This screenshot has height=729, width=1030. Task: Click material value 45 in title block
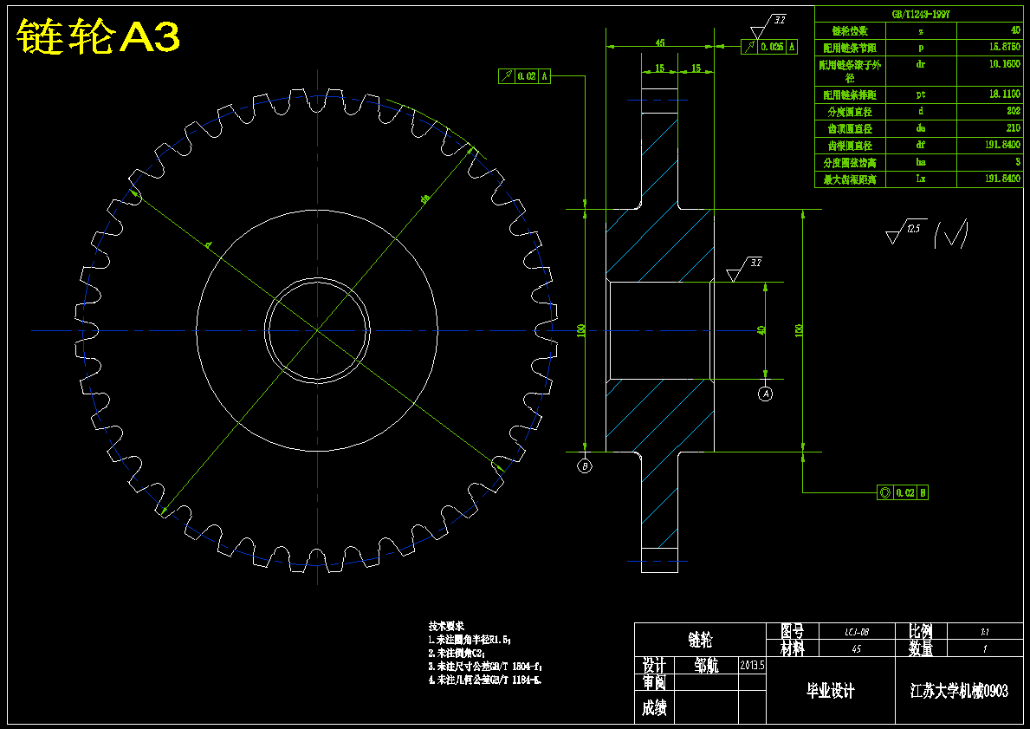pyautogui.click(x=857, y=648)
